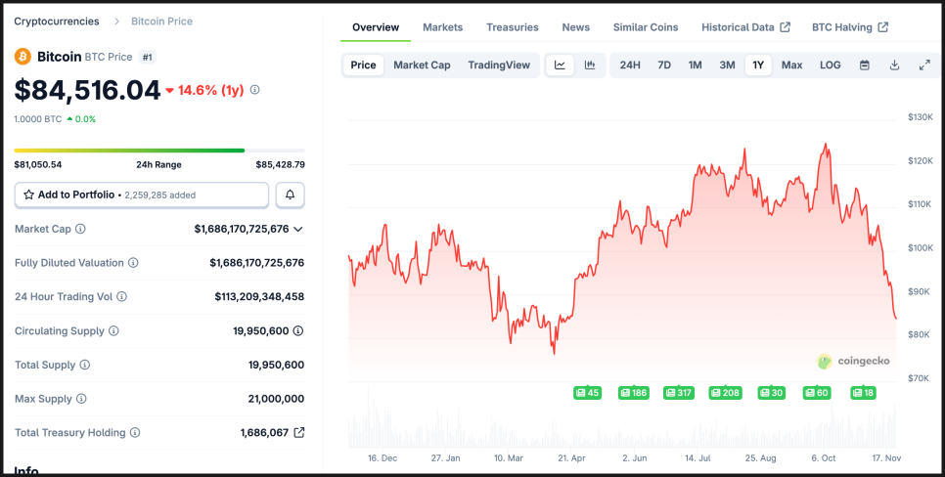Toggle LOG scale on chart
Viewport: 945px width, 477px height.
830,65
